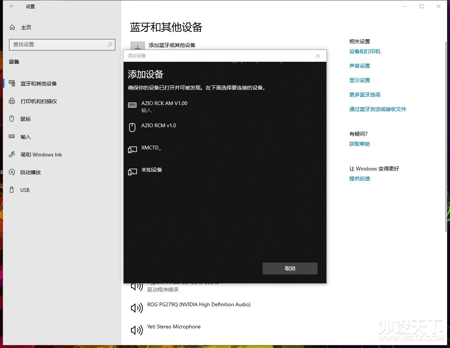
Task: Click the back arrow in Settings
Action: [12, 6]
